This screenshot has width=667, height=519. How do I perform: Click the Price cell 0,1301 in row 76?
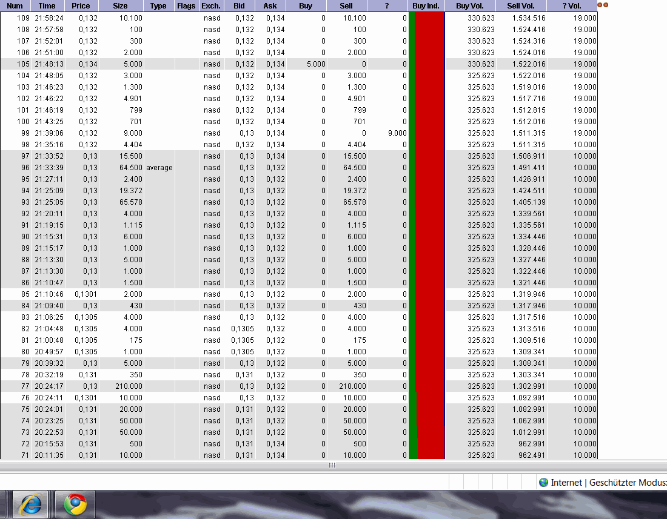click(86, 397)
